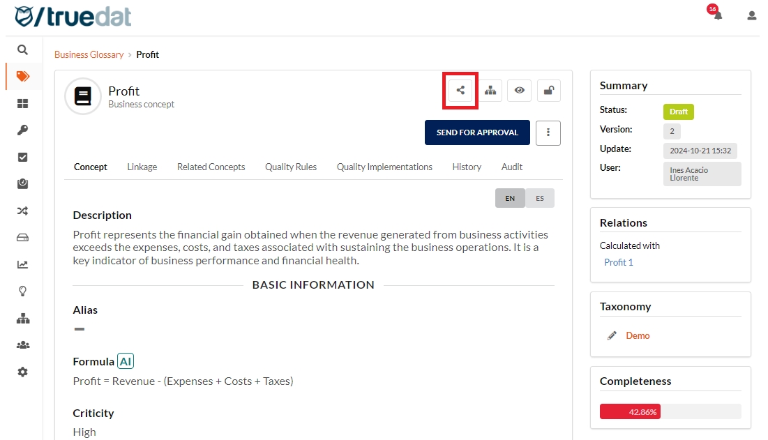Viewport: 768px width, 440px height.
Task: Click the key icon in sidebar
Action: [x=23, y=130]
